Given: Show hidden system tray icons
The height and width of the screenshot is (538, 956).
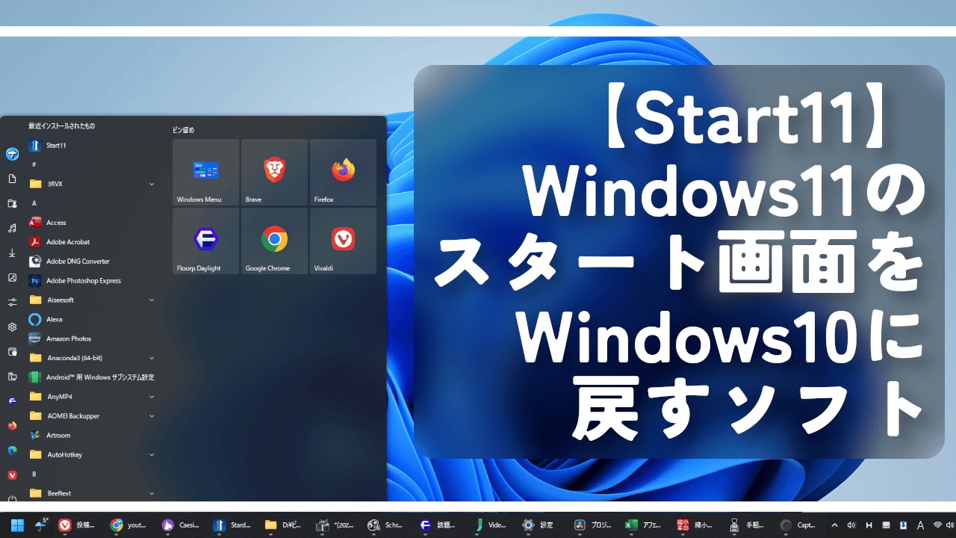Looking at the screenshot, I should (835, 525).
